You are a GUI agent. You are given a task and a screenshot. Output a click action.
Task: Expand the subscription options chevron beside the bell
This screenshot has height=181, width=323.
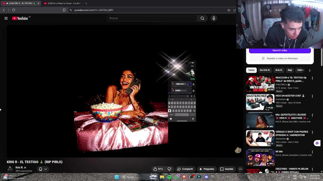46,169
